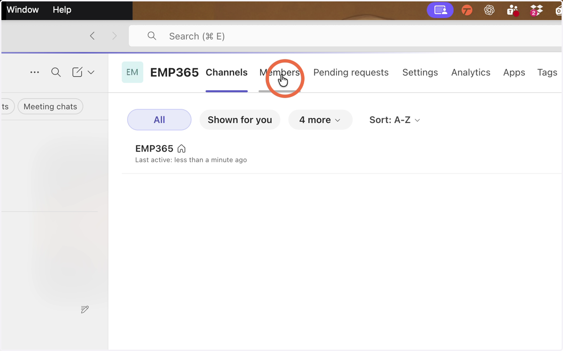563x351 pixels.
Task: Open the Help menu in the menu bar
Action: pyautogui.click(x=62, y=10)
